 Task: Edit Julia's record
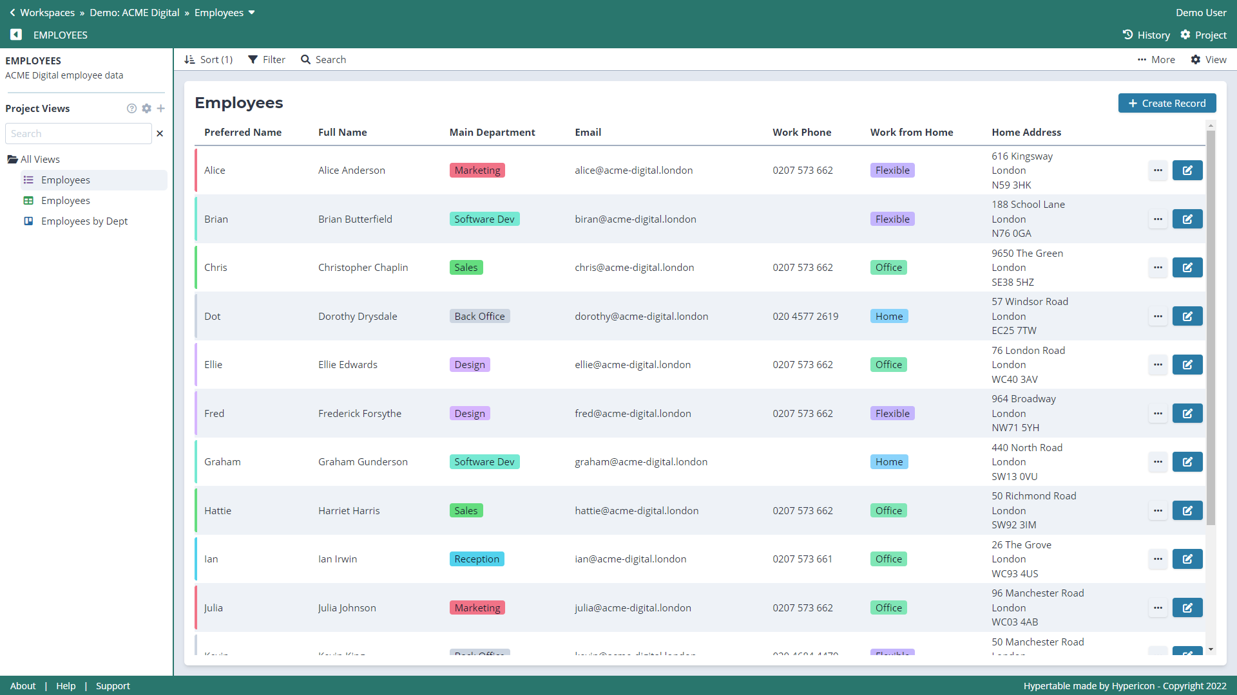(1187, 607)
